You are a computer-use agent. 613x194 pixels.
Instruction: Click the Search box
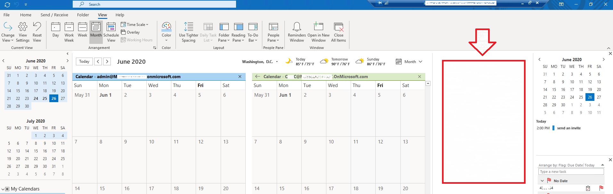tap(154, 4)
